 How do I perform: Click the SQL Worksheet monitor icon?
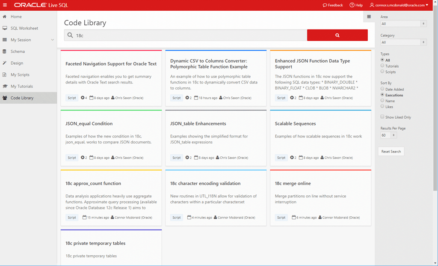(x=4, y=28)
